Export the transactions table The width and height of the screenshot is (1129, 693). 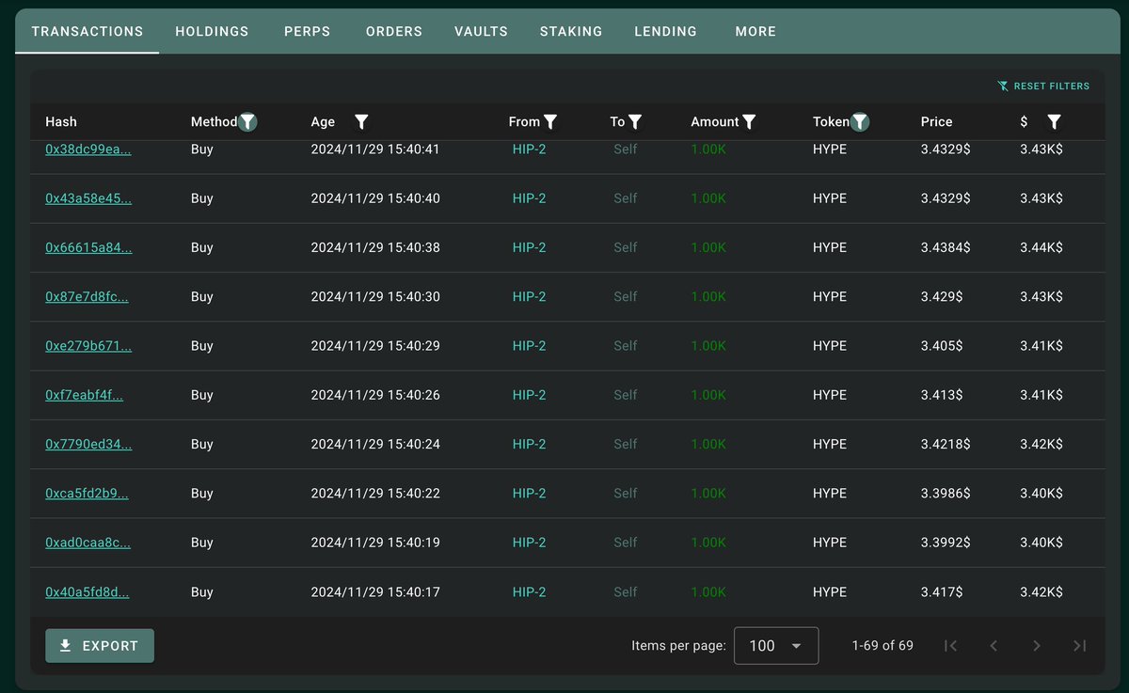[100, 646]
